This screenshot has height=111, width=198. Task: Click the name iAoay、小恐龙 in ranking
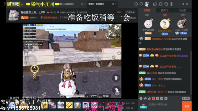[181, 30]
